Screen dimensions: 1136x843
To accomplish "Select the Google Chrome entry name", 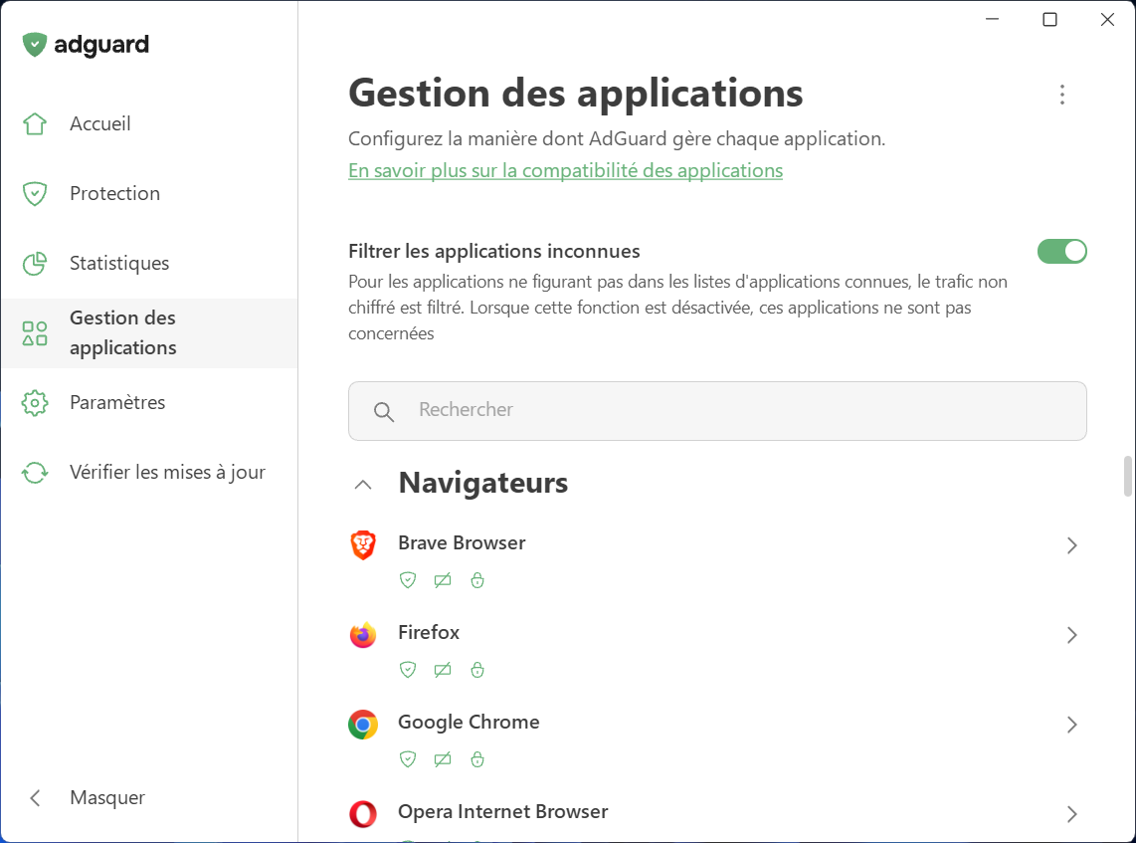I will [x=469, y=723].
